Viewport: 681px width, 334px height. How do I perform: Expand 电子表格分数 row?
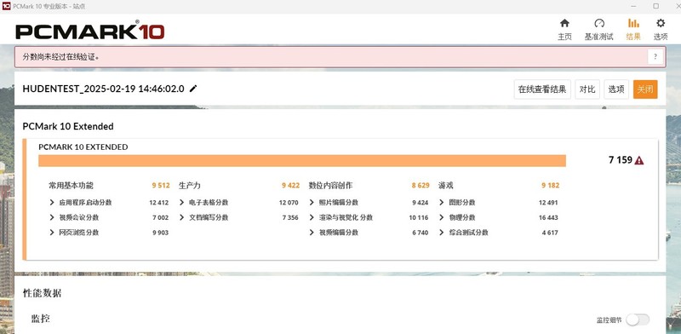coord(181,202)
